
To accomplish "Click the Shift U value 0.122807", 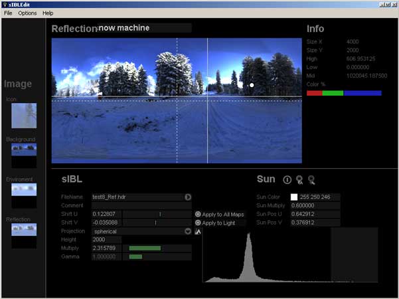I will (x=106, y=214).
